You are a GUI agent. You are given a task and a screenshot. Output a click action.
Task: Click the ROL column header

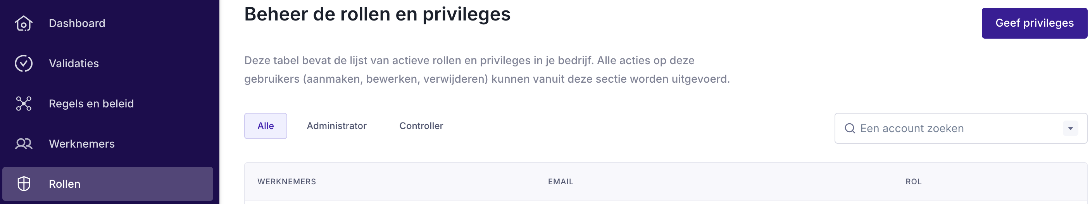(x=913, y=182)
